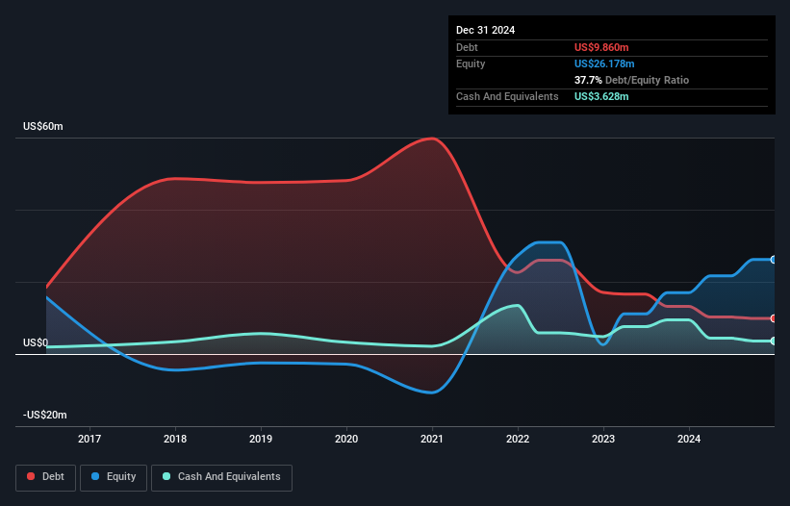The image size is (790, 506).
Task: Click the -US$20m y-axis label
Action: (x=45, y=415)
